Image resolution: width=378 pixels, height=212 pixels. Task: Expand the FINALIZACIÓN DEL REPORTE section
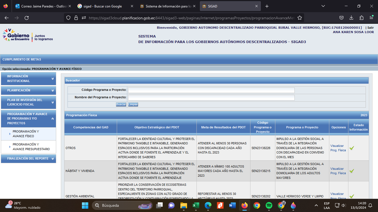point(28,158)
